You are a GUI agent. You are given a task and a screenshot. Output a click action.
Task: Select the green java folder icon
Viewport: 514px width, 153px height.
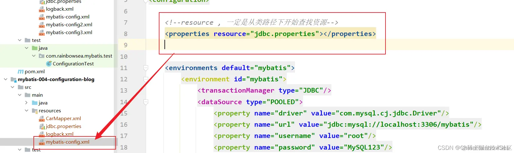tap(35, 48)
